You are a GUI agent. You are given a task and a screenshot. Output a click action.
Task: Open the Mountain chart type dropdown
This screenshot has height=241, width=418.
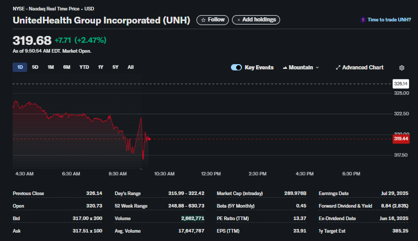click(301, 68)
